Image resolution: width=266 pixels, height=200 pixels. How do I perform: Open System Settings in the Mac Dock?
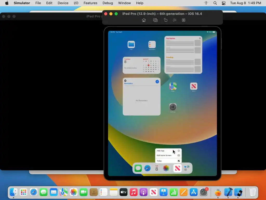click(x=204, y=192)
